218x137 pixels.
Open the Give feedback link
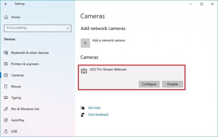98,115
